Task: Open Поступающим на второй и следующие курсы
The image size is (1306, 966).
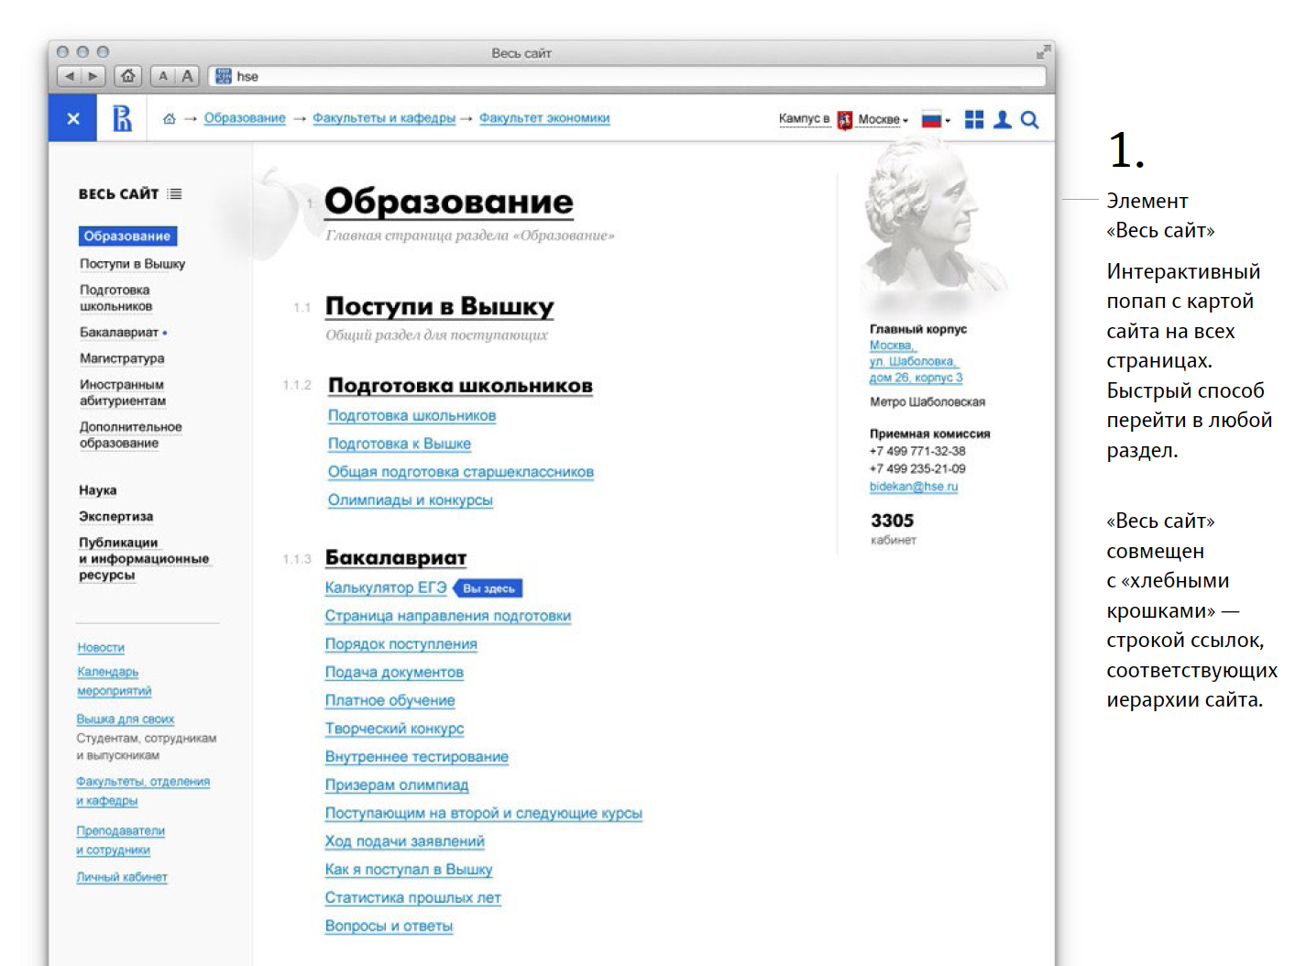Action: pos(484,813)
